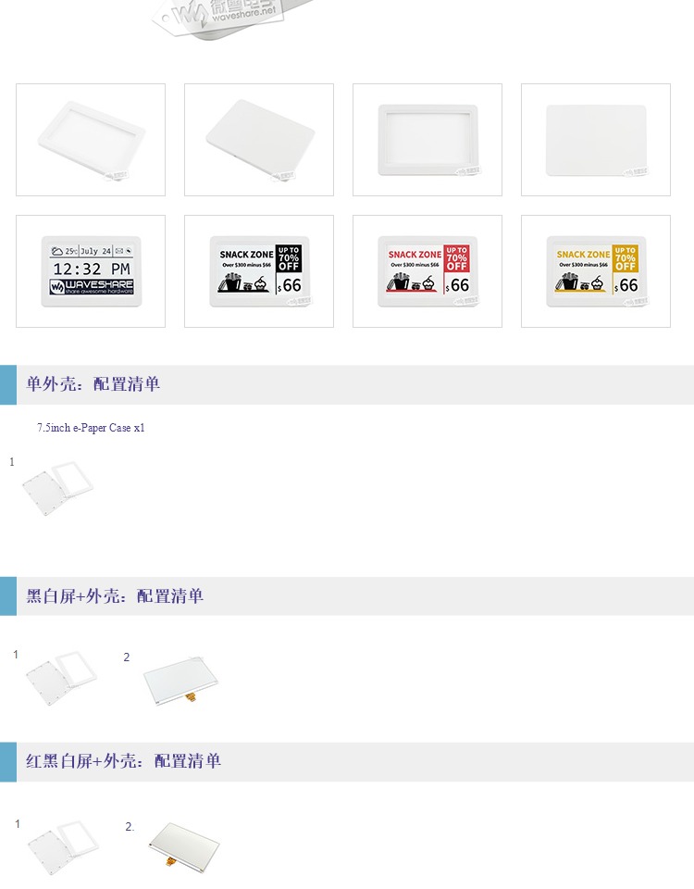Select case image in black-white package list

61,678
